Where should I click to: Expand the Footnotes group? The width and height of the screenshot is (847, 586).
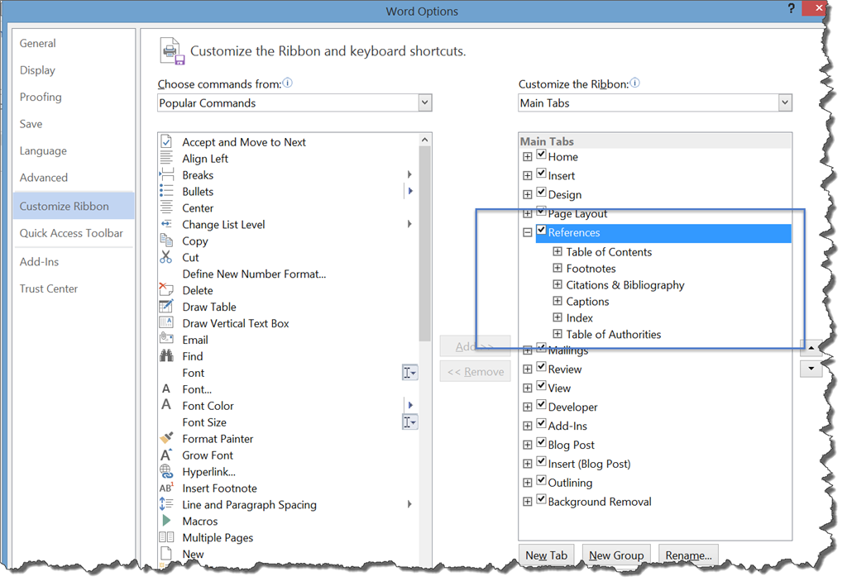[x=557, y=268]
